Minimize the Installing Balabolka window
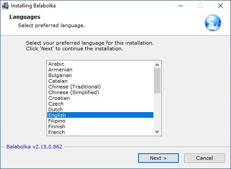Viewport: 231px width, 169px height. (x=181, y=6)
